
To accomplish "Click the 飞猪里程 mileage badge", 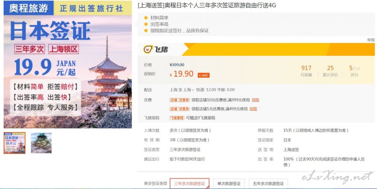I will pos(177,118).
